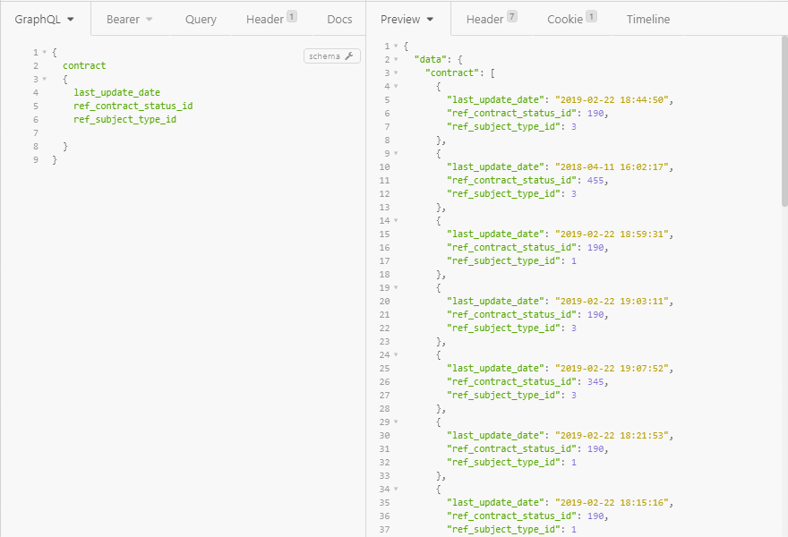Click ref_contract_status_id in the query editor
The height and width of the screenshot is (537, 788).
133,106
